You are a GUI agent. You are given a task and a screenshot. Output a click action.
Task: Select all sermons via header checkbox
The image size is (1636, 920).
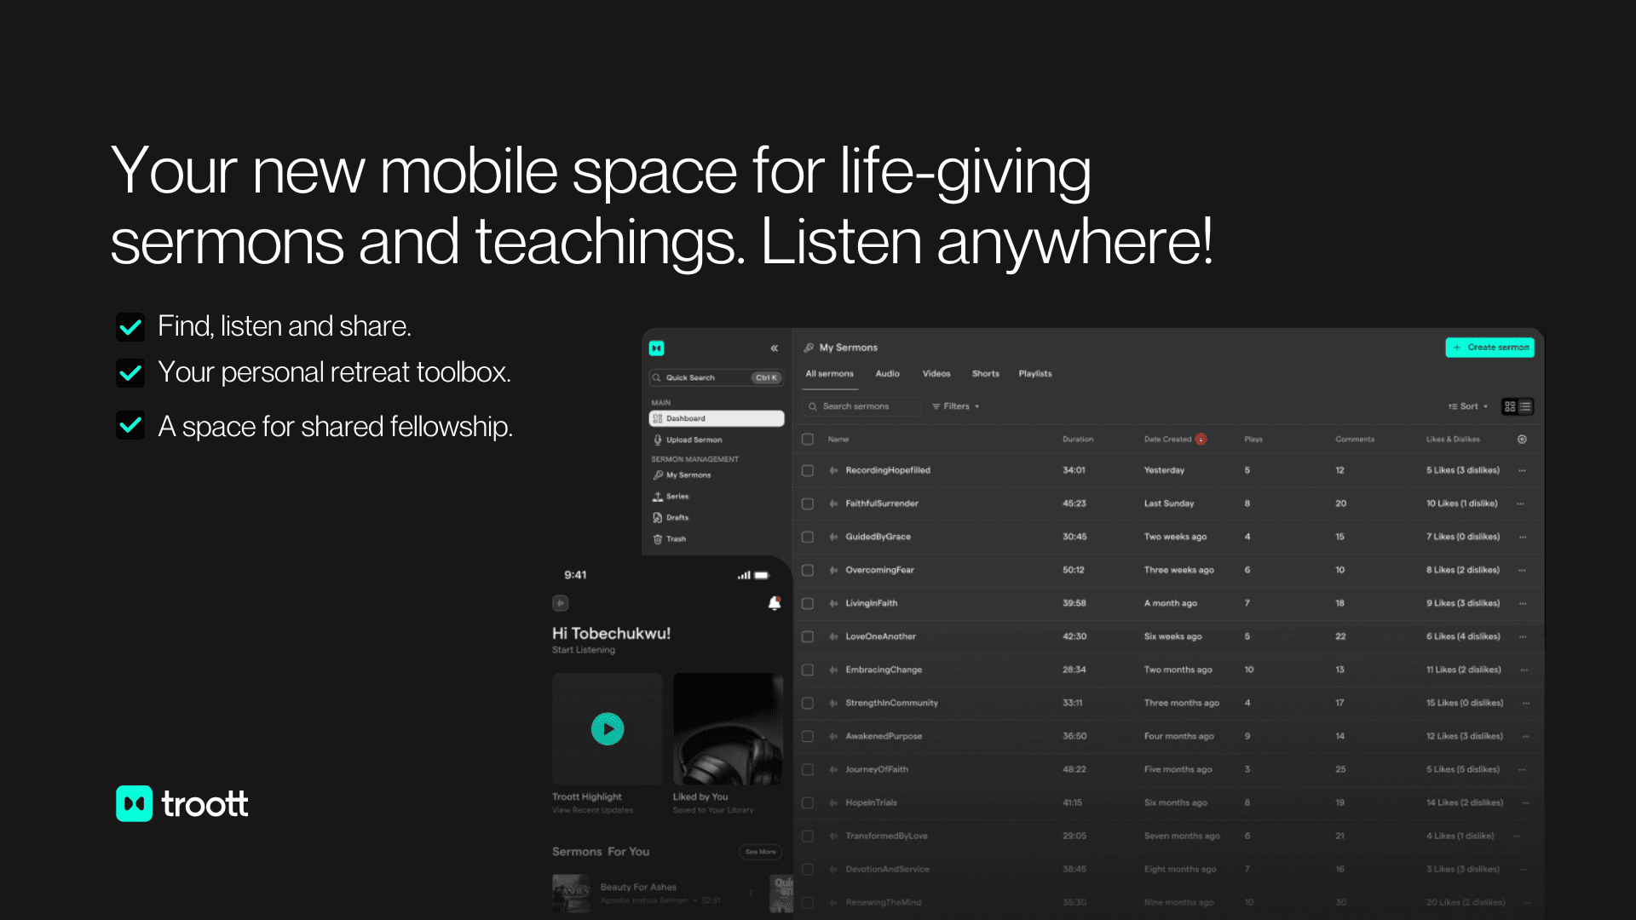807,439
